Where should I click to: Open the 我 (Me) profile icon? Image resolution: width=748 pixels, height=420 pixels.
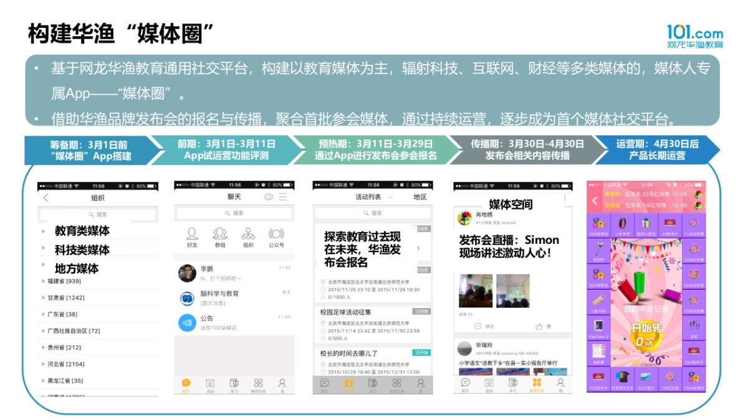pos(282,383)
